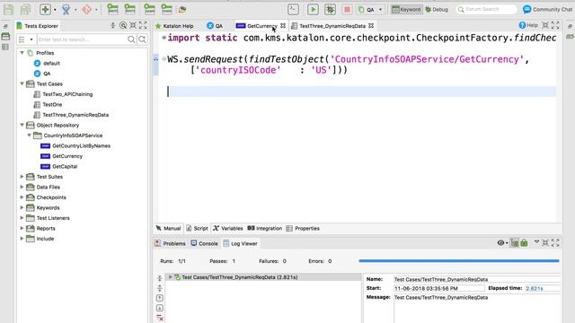Stop execution with the red square icon

(347, 10)
